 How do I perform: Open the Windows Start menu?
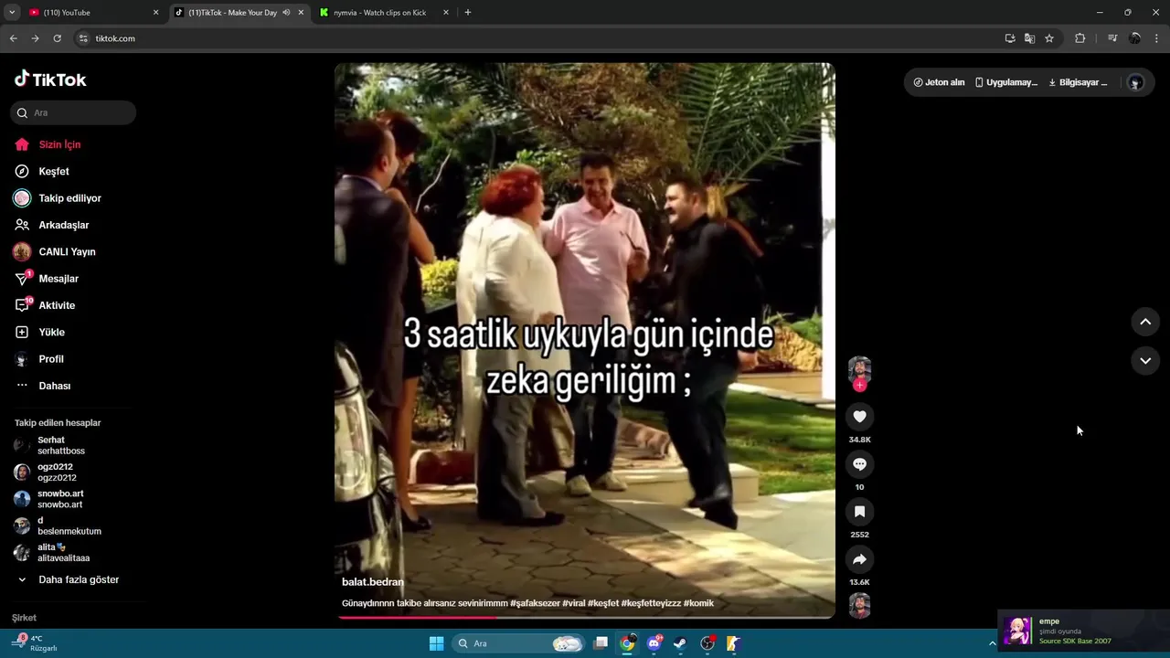(x=436, y=643)
